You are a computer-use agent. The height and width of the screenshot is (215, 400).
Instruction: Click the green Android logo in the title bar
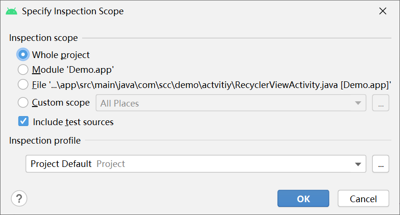[11, 11]
